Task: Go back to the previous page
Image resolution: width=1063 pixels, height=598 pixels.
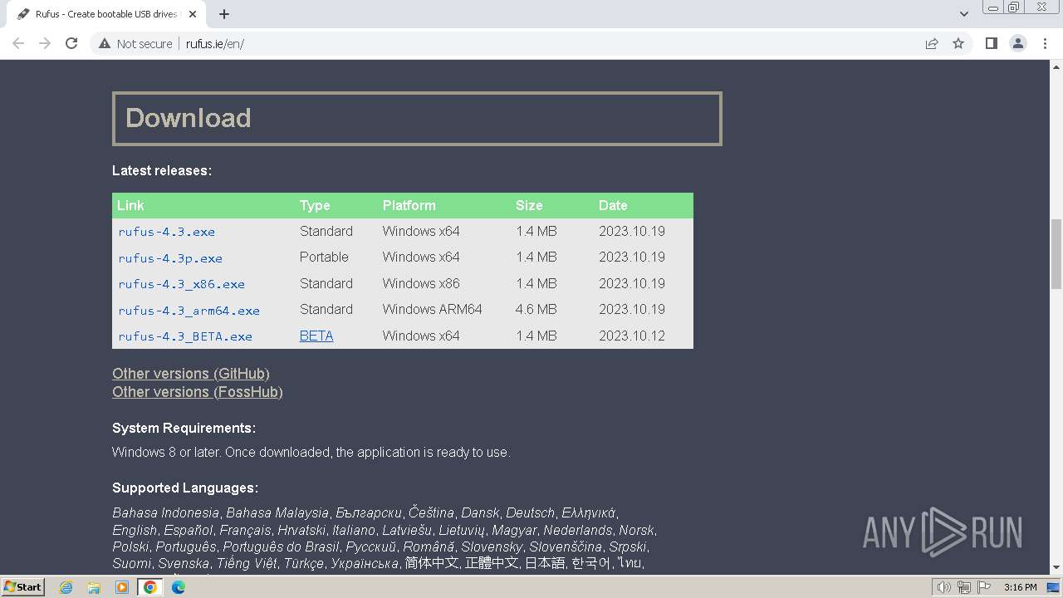Action: click(18, 43)
